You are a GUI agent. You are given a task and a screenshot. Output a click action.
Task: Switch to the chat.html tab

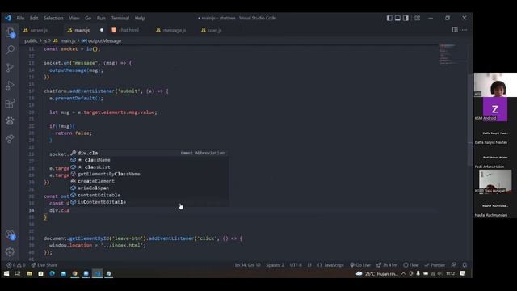click(x=128, y=30)
